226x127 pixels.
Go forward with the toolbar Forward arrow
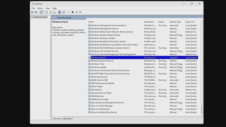pyautogui.click(x=36, y=12)
